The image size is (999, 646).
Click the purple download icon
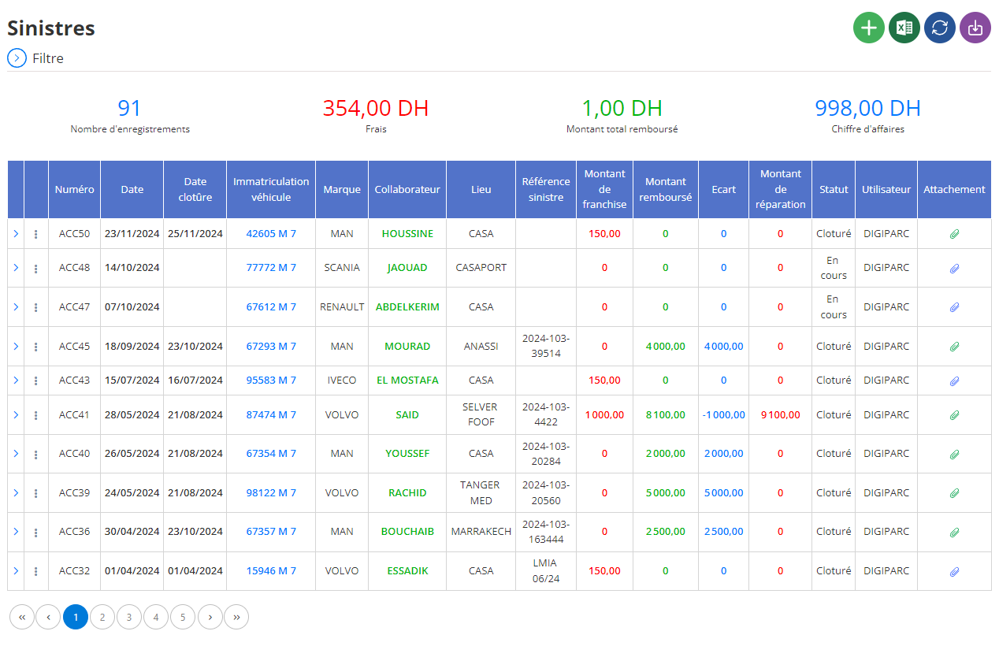(x=975, y=28)
